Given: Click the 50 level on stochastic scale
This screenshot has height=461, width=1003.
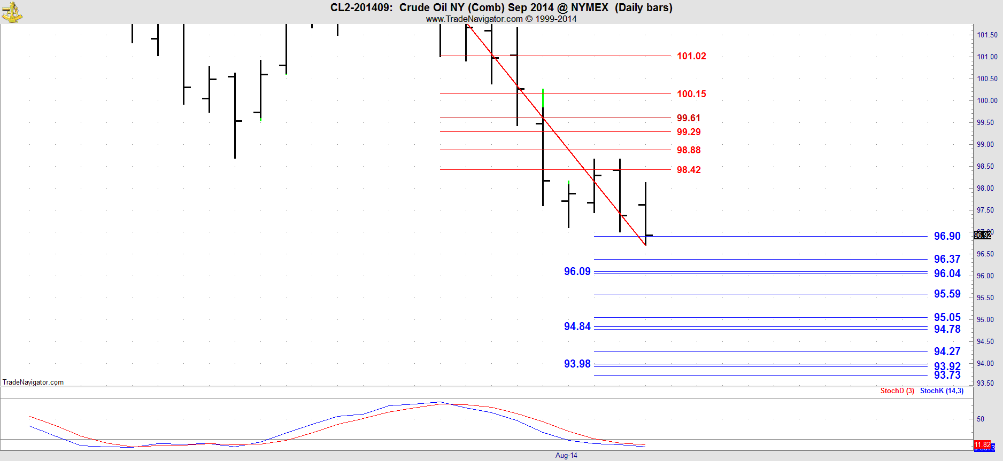Looking at the screenshot, I should pos(981,419).
